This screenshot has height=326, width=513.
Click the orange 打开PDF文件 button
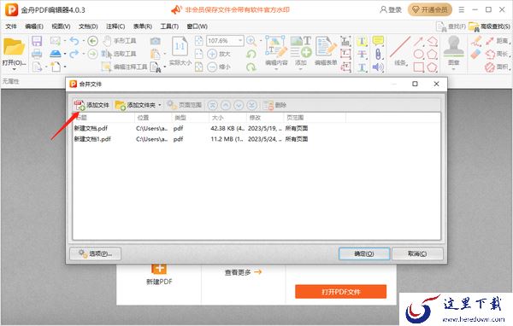[340, 292]
